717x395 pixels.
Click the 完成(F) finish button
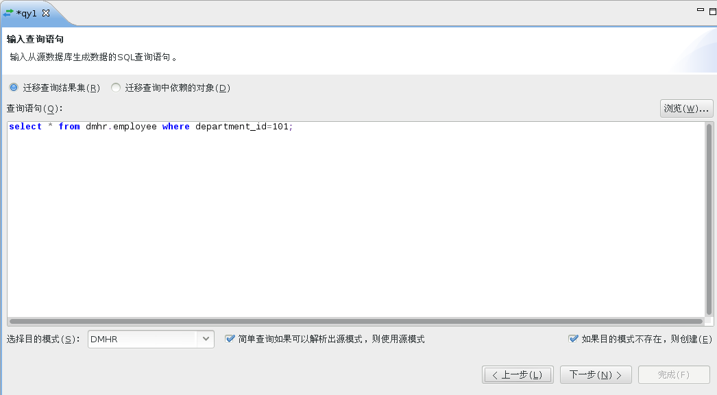point(674,375)
